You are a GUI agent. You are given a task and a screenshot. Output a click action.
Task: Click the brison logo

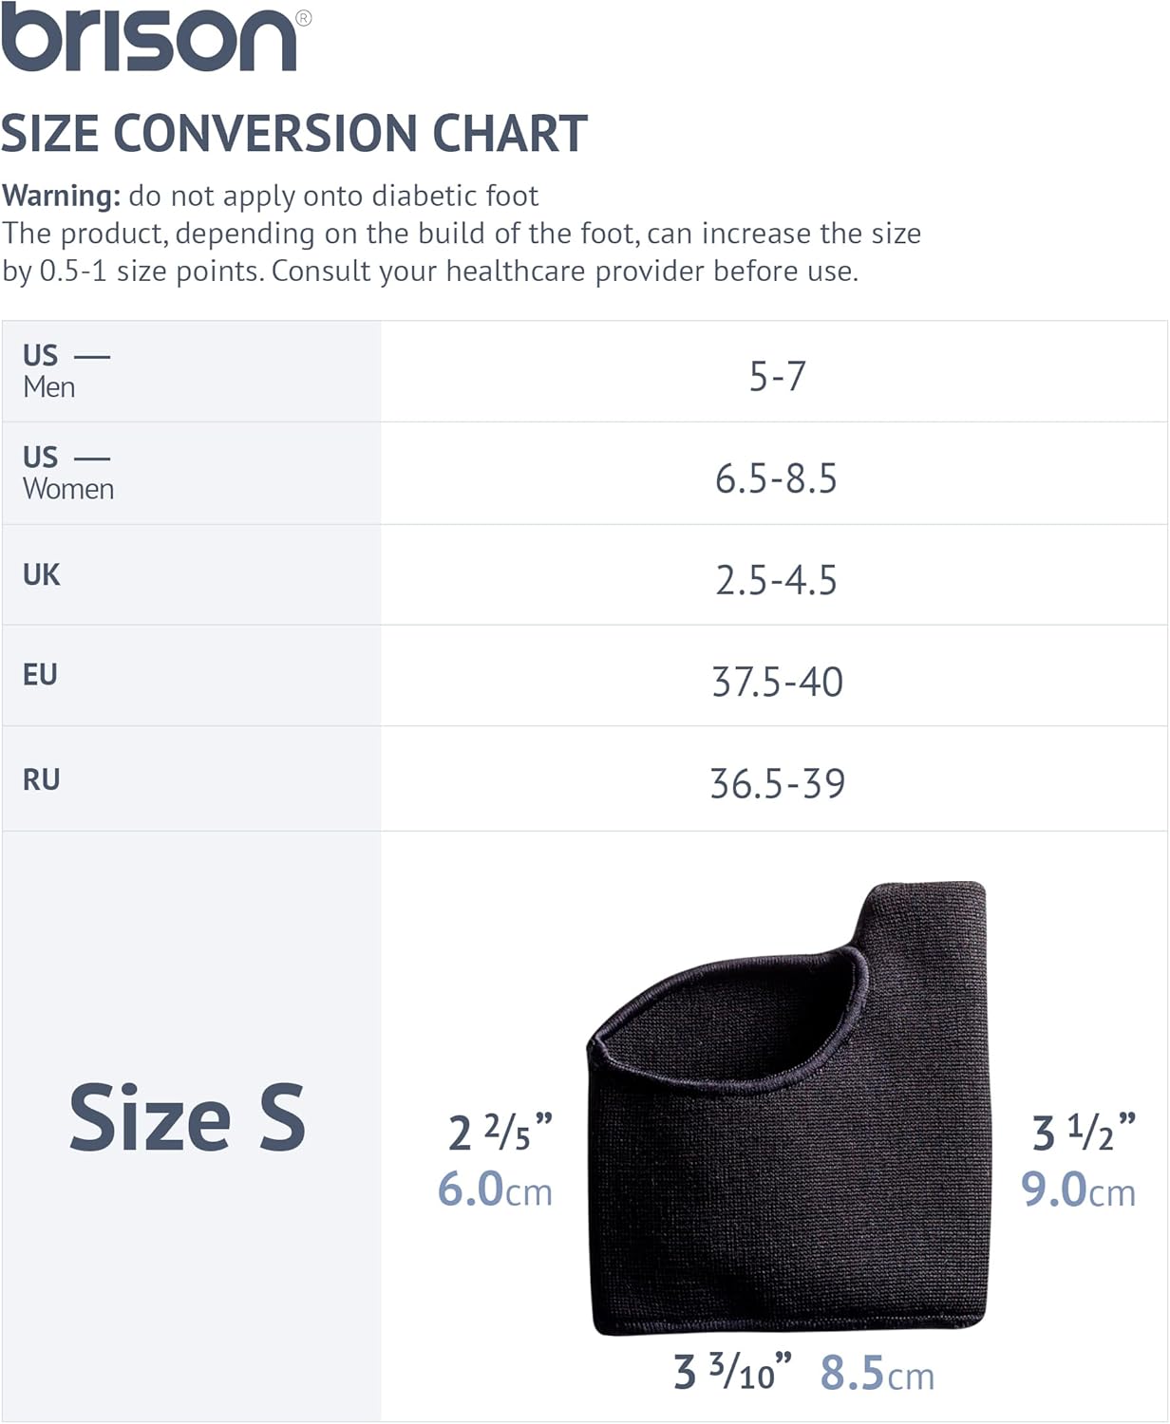coord(156,40)
